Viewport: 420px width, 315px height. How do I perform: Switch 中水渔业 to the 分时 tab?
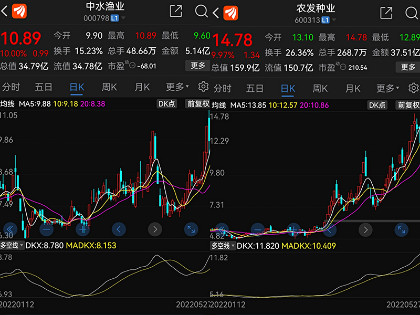pyautogui.click(x=11, y=87)
